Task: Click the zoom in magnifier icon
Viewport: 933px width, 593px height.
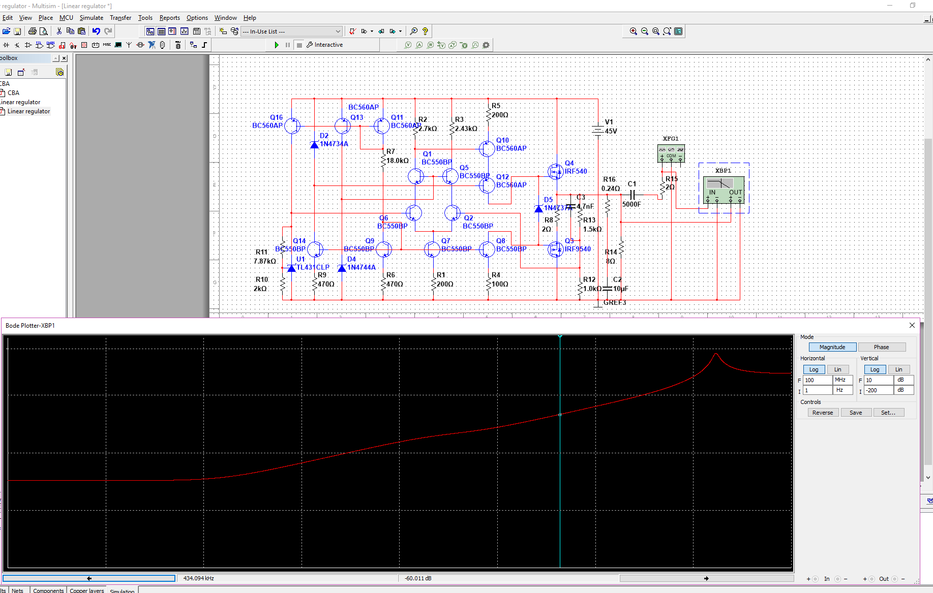Action: [x=633, y=32]
